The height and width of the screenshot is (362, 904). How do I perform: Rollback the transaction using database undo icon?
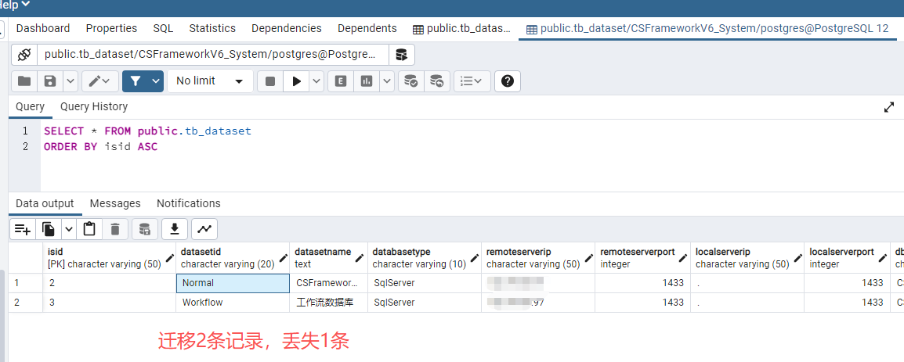click(437, 81)
